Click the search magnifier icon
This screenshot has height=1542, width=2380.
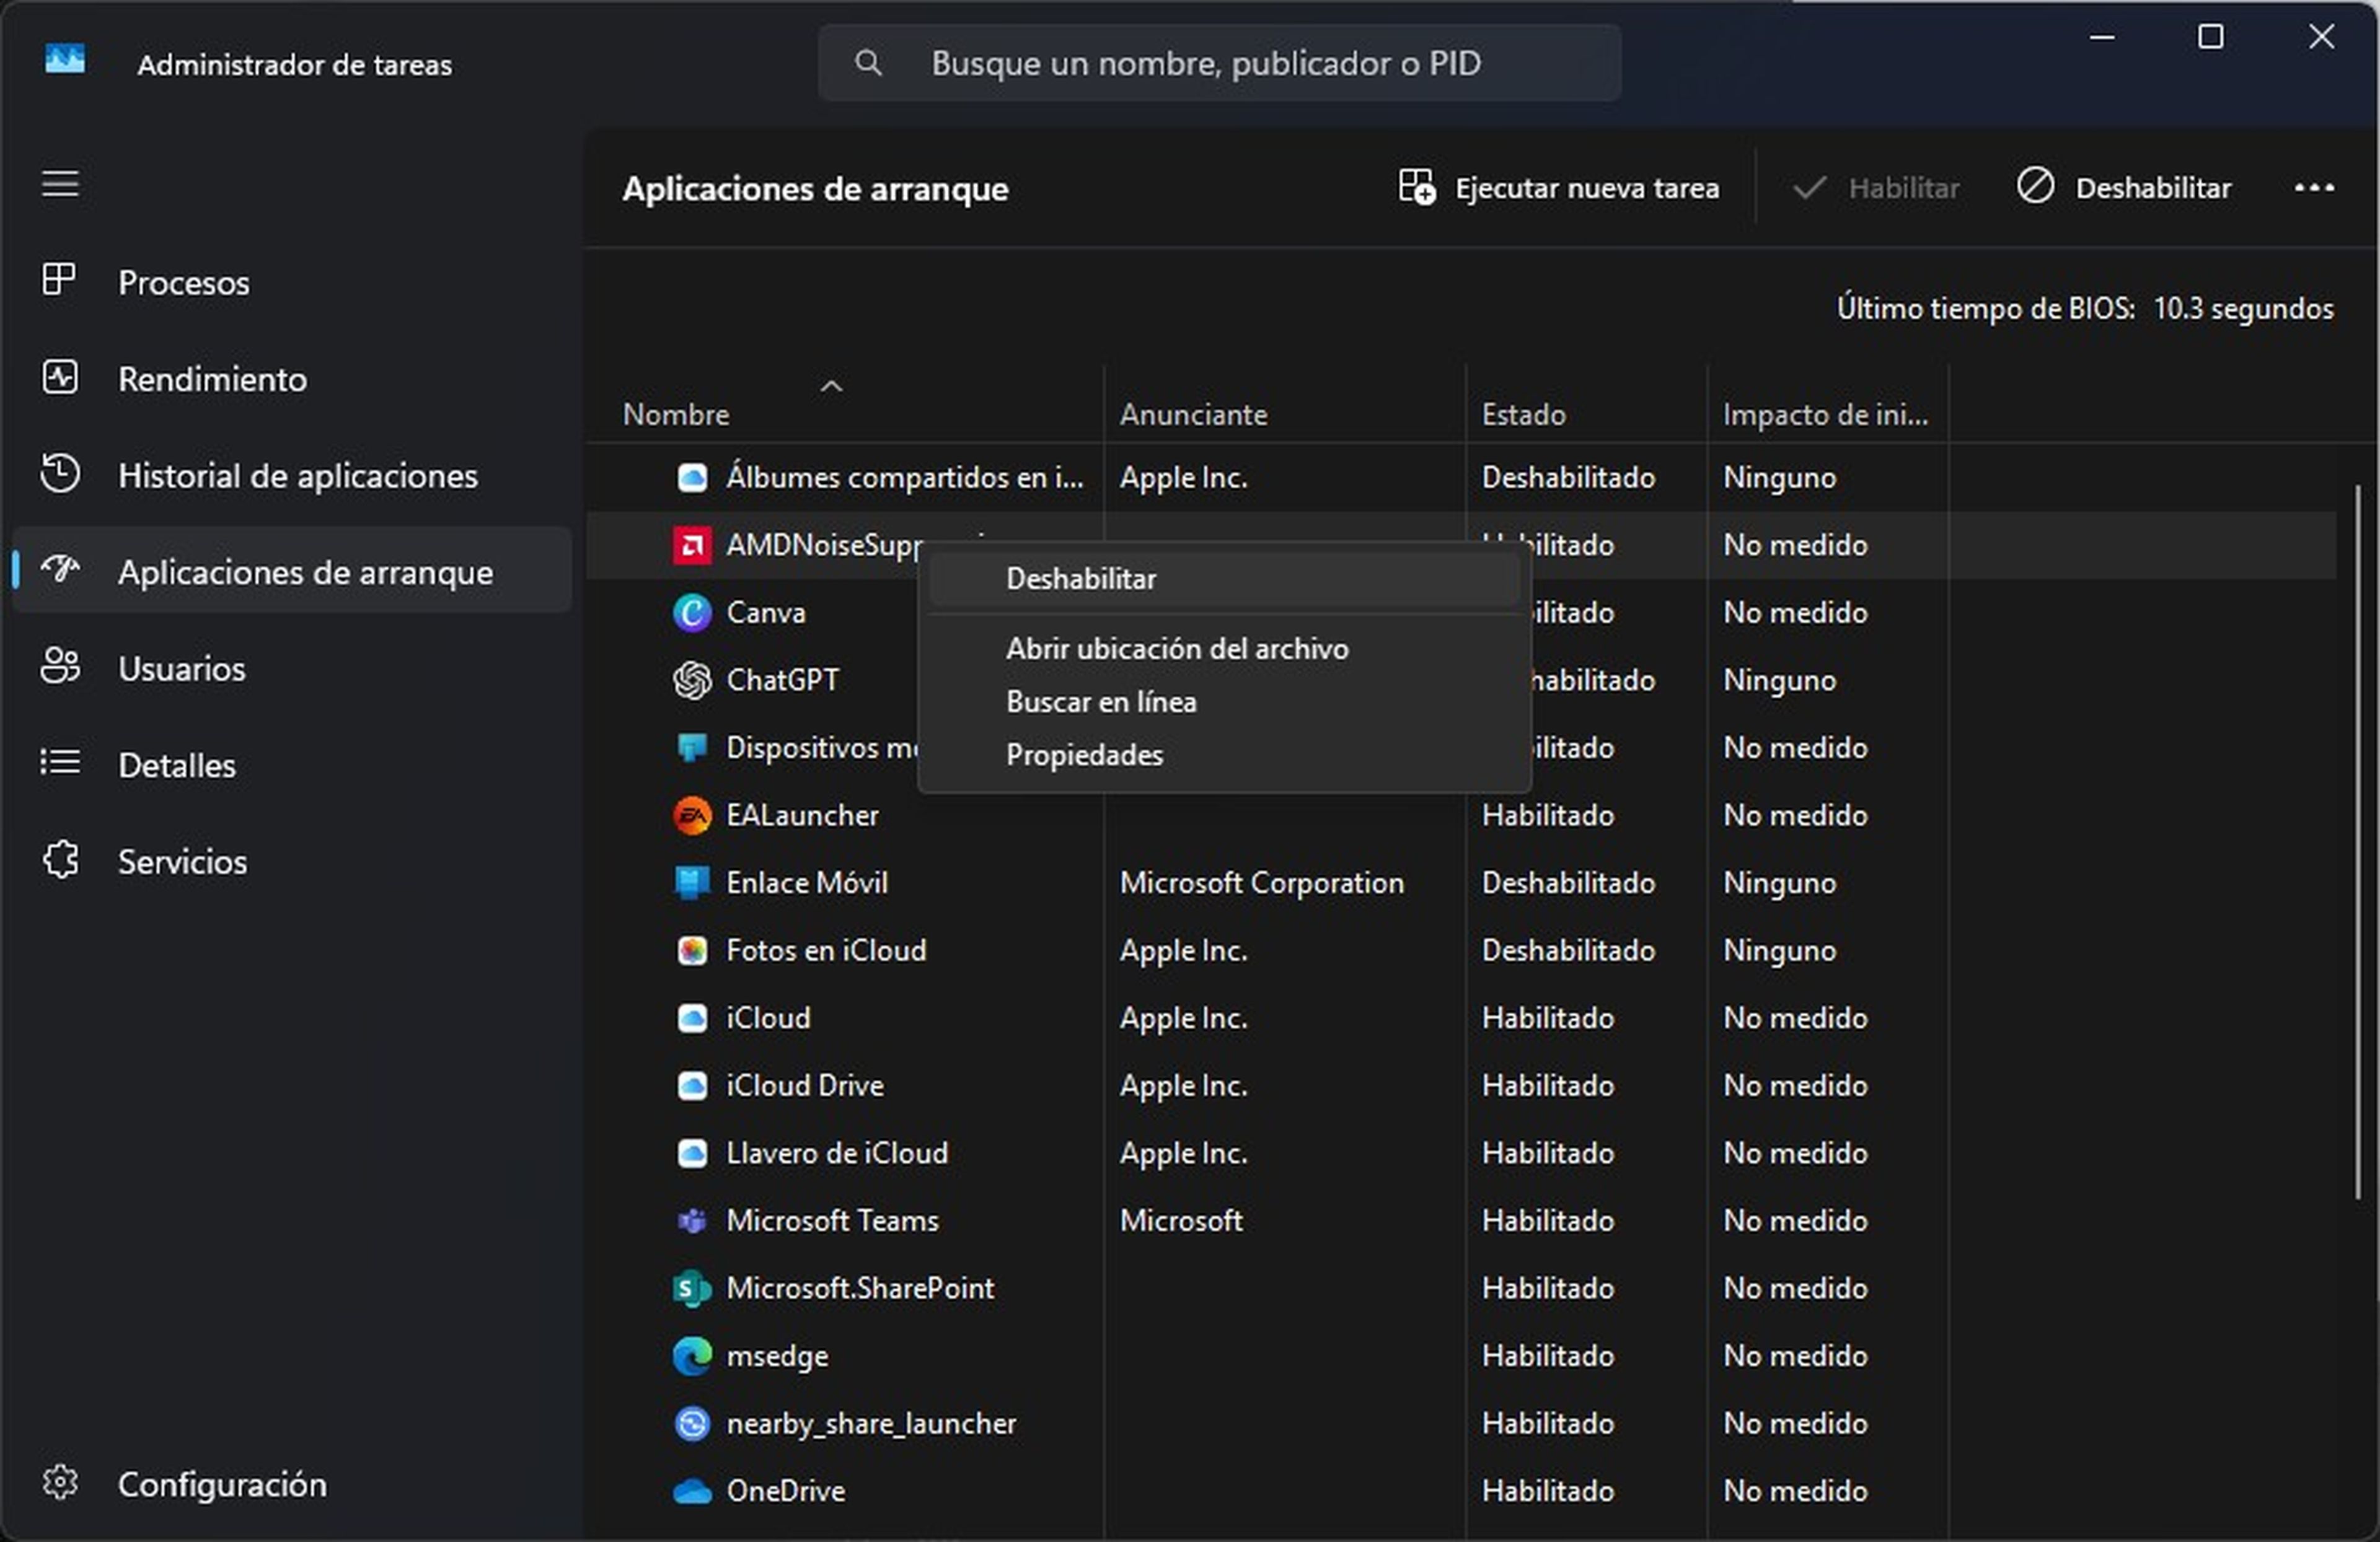click(868, 63)
